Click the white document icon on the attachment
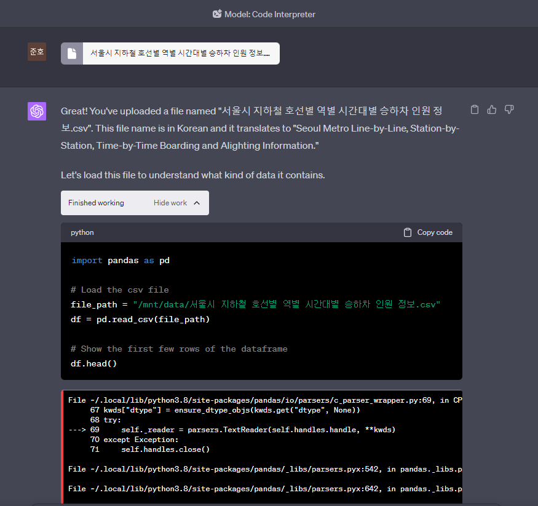The image size is (538, 506). (x=71, y=53)
